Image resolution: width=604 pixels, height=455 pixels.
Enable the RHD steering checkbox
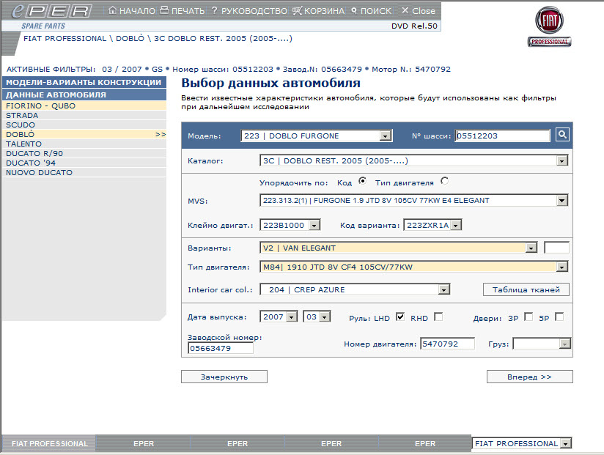coord(438,317)
